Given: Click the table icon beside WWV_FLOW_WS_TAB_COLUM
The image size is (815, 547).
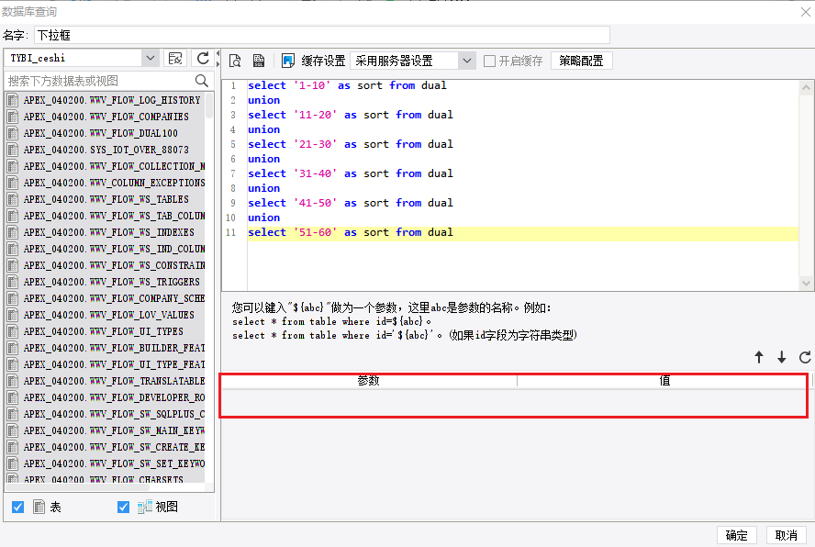Looking at the screenshot, I should (x=13, y=216).
